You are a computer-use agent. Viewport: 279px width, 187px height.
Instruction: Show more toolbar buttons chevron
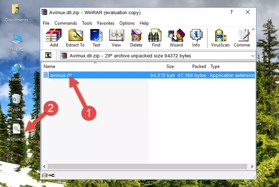(x=253, y=29)
